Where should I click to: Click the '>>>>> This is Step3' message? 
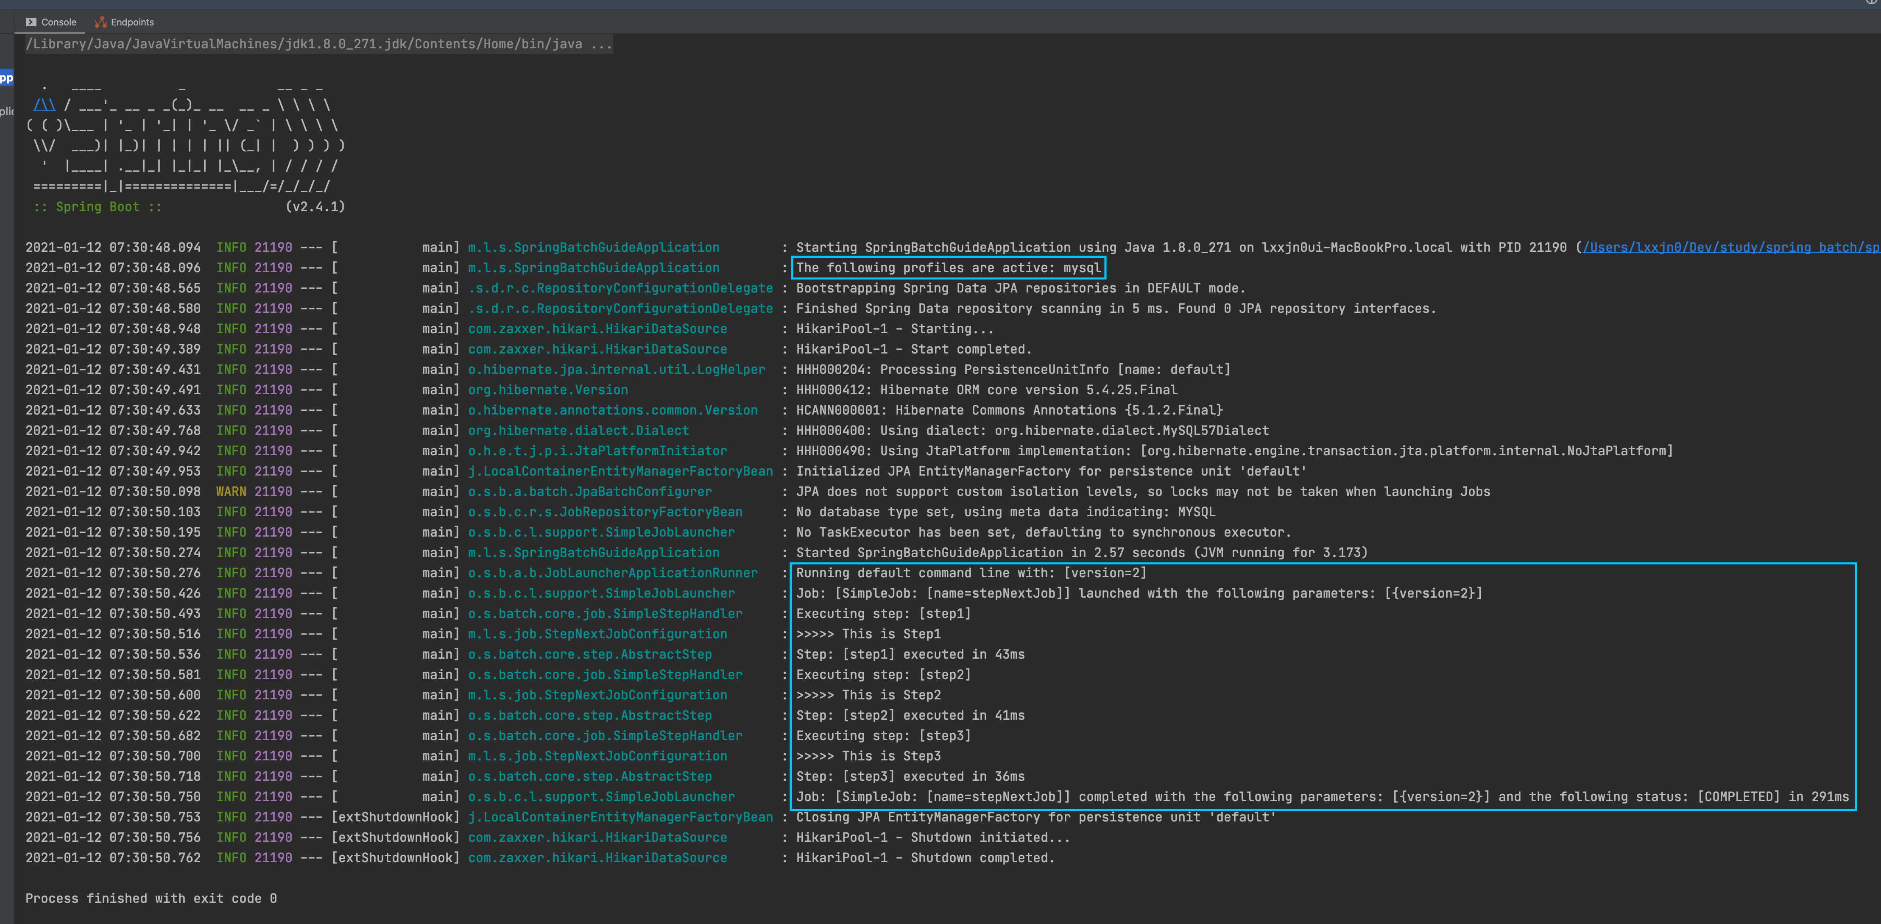(x=868, y=757)
